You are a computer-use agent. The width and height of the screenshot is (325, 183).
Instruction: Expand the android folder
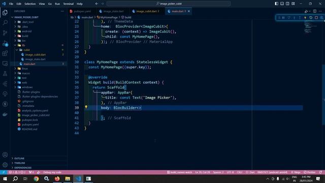point(39,32)
